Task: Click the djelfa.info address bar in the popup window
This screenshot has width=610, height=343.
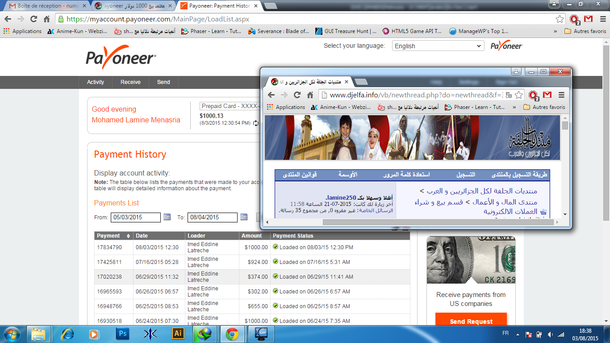Action: click(x=416, y=95)
